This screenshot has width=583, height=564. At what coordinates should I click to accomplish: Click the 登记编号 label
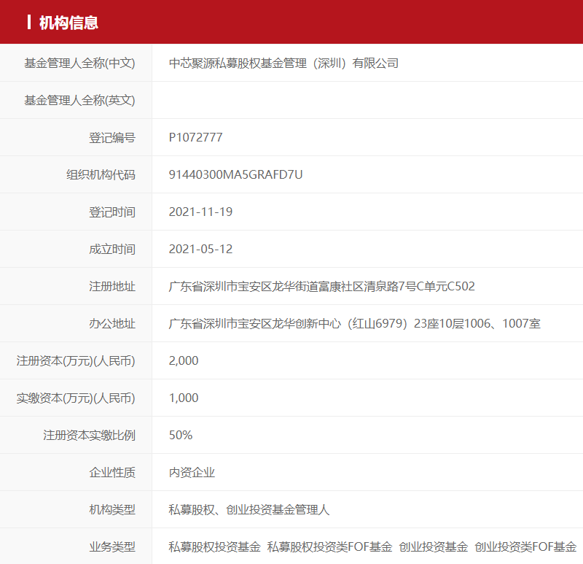click(x=112, y=138)
